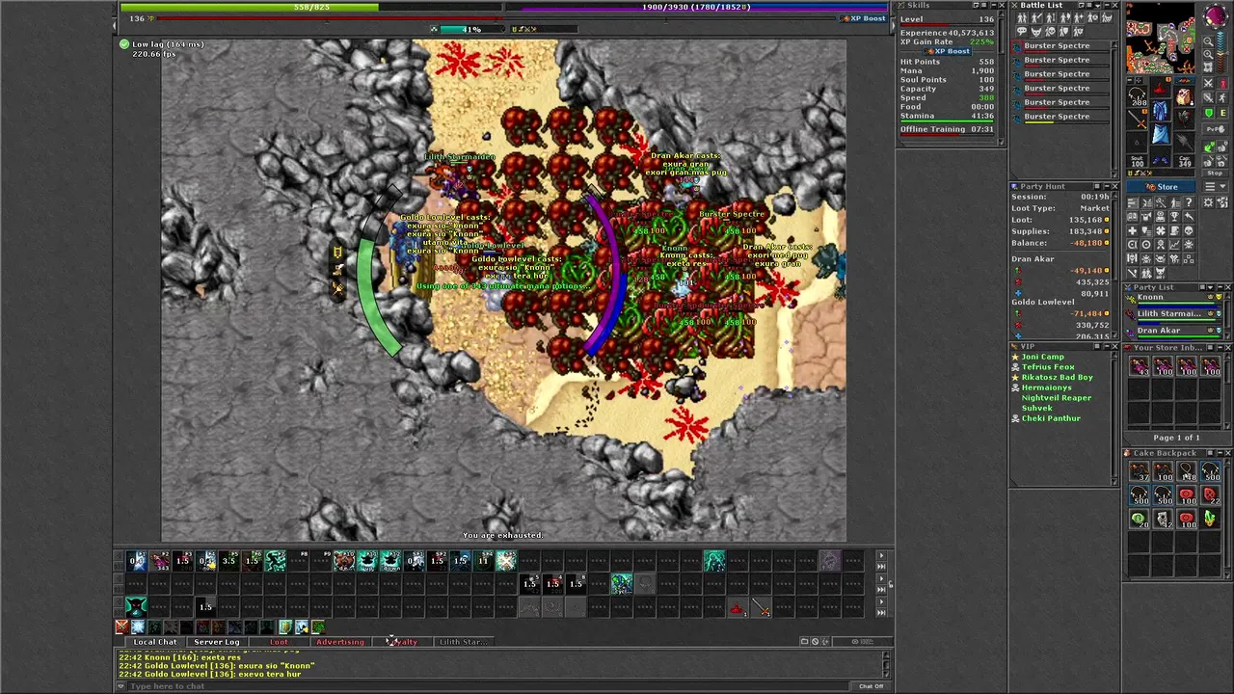This screenshot has height=694, width=1234.
Task: Collapse the Party List panel
Action: pyautogui.click(x=1220, y=287)
